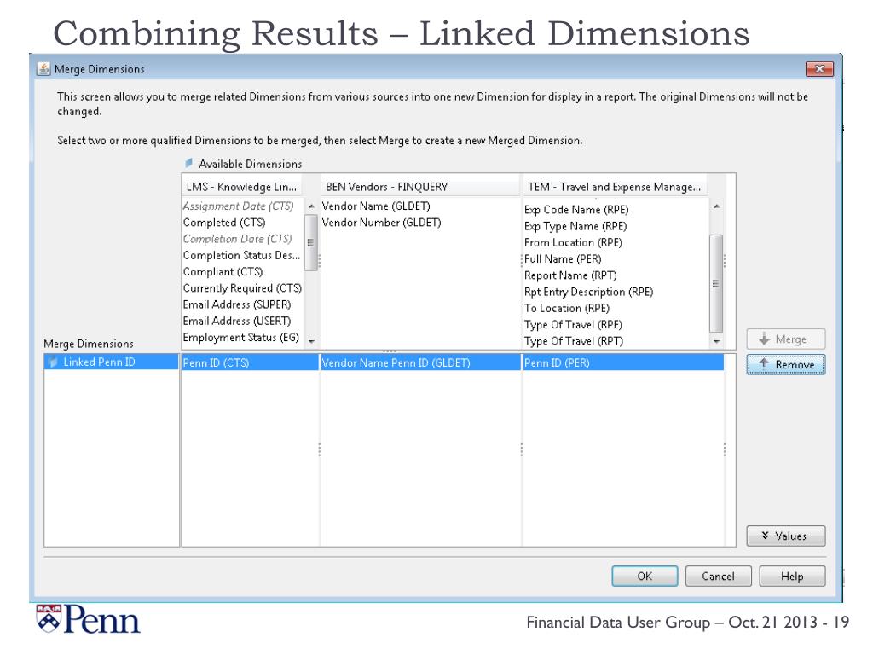Click the Remove button
Screen dimensions: 873x655
(x=785, y=364)
